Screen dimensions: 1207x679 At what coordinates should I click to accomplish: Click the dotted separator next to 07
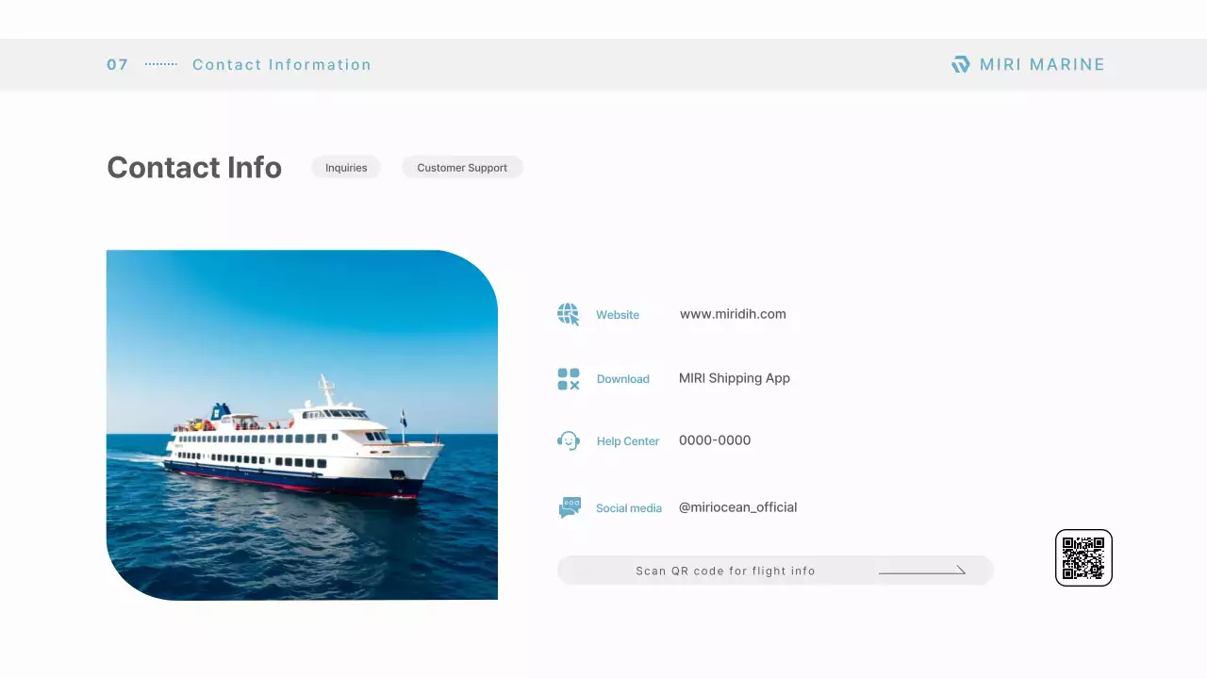click(160, 64)
